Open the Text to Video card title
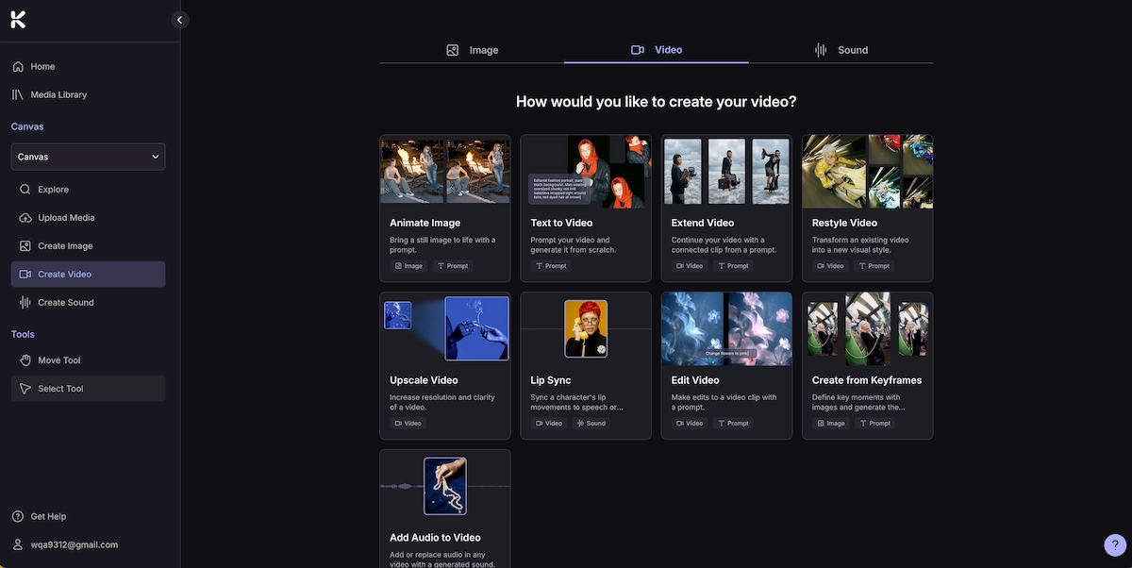Image resolution: width=1132 pixels, height=568 pixels. [561, 224]
